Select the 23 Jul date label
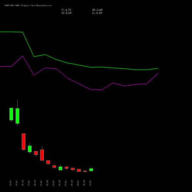Viewport: 192px width, 192px height. [x=53, y=183]
